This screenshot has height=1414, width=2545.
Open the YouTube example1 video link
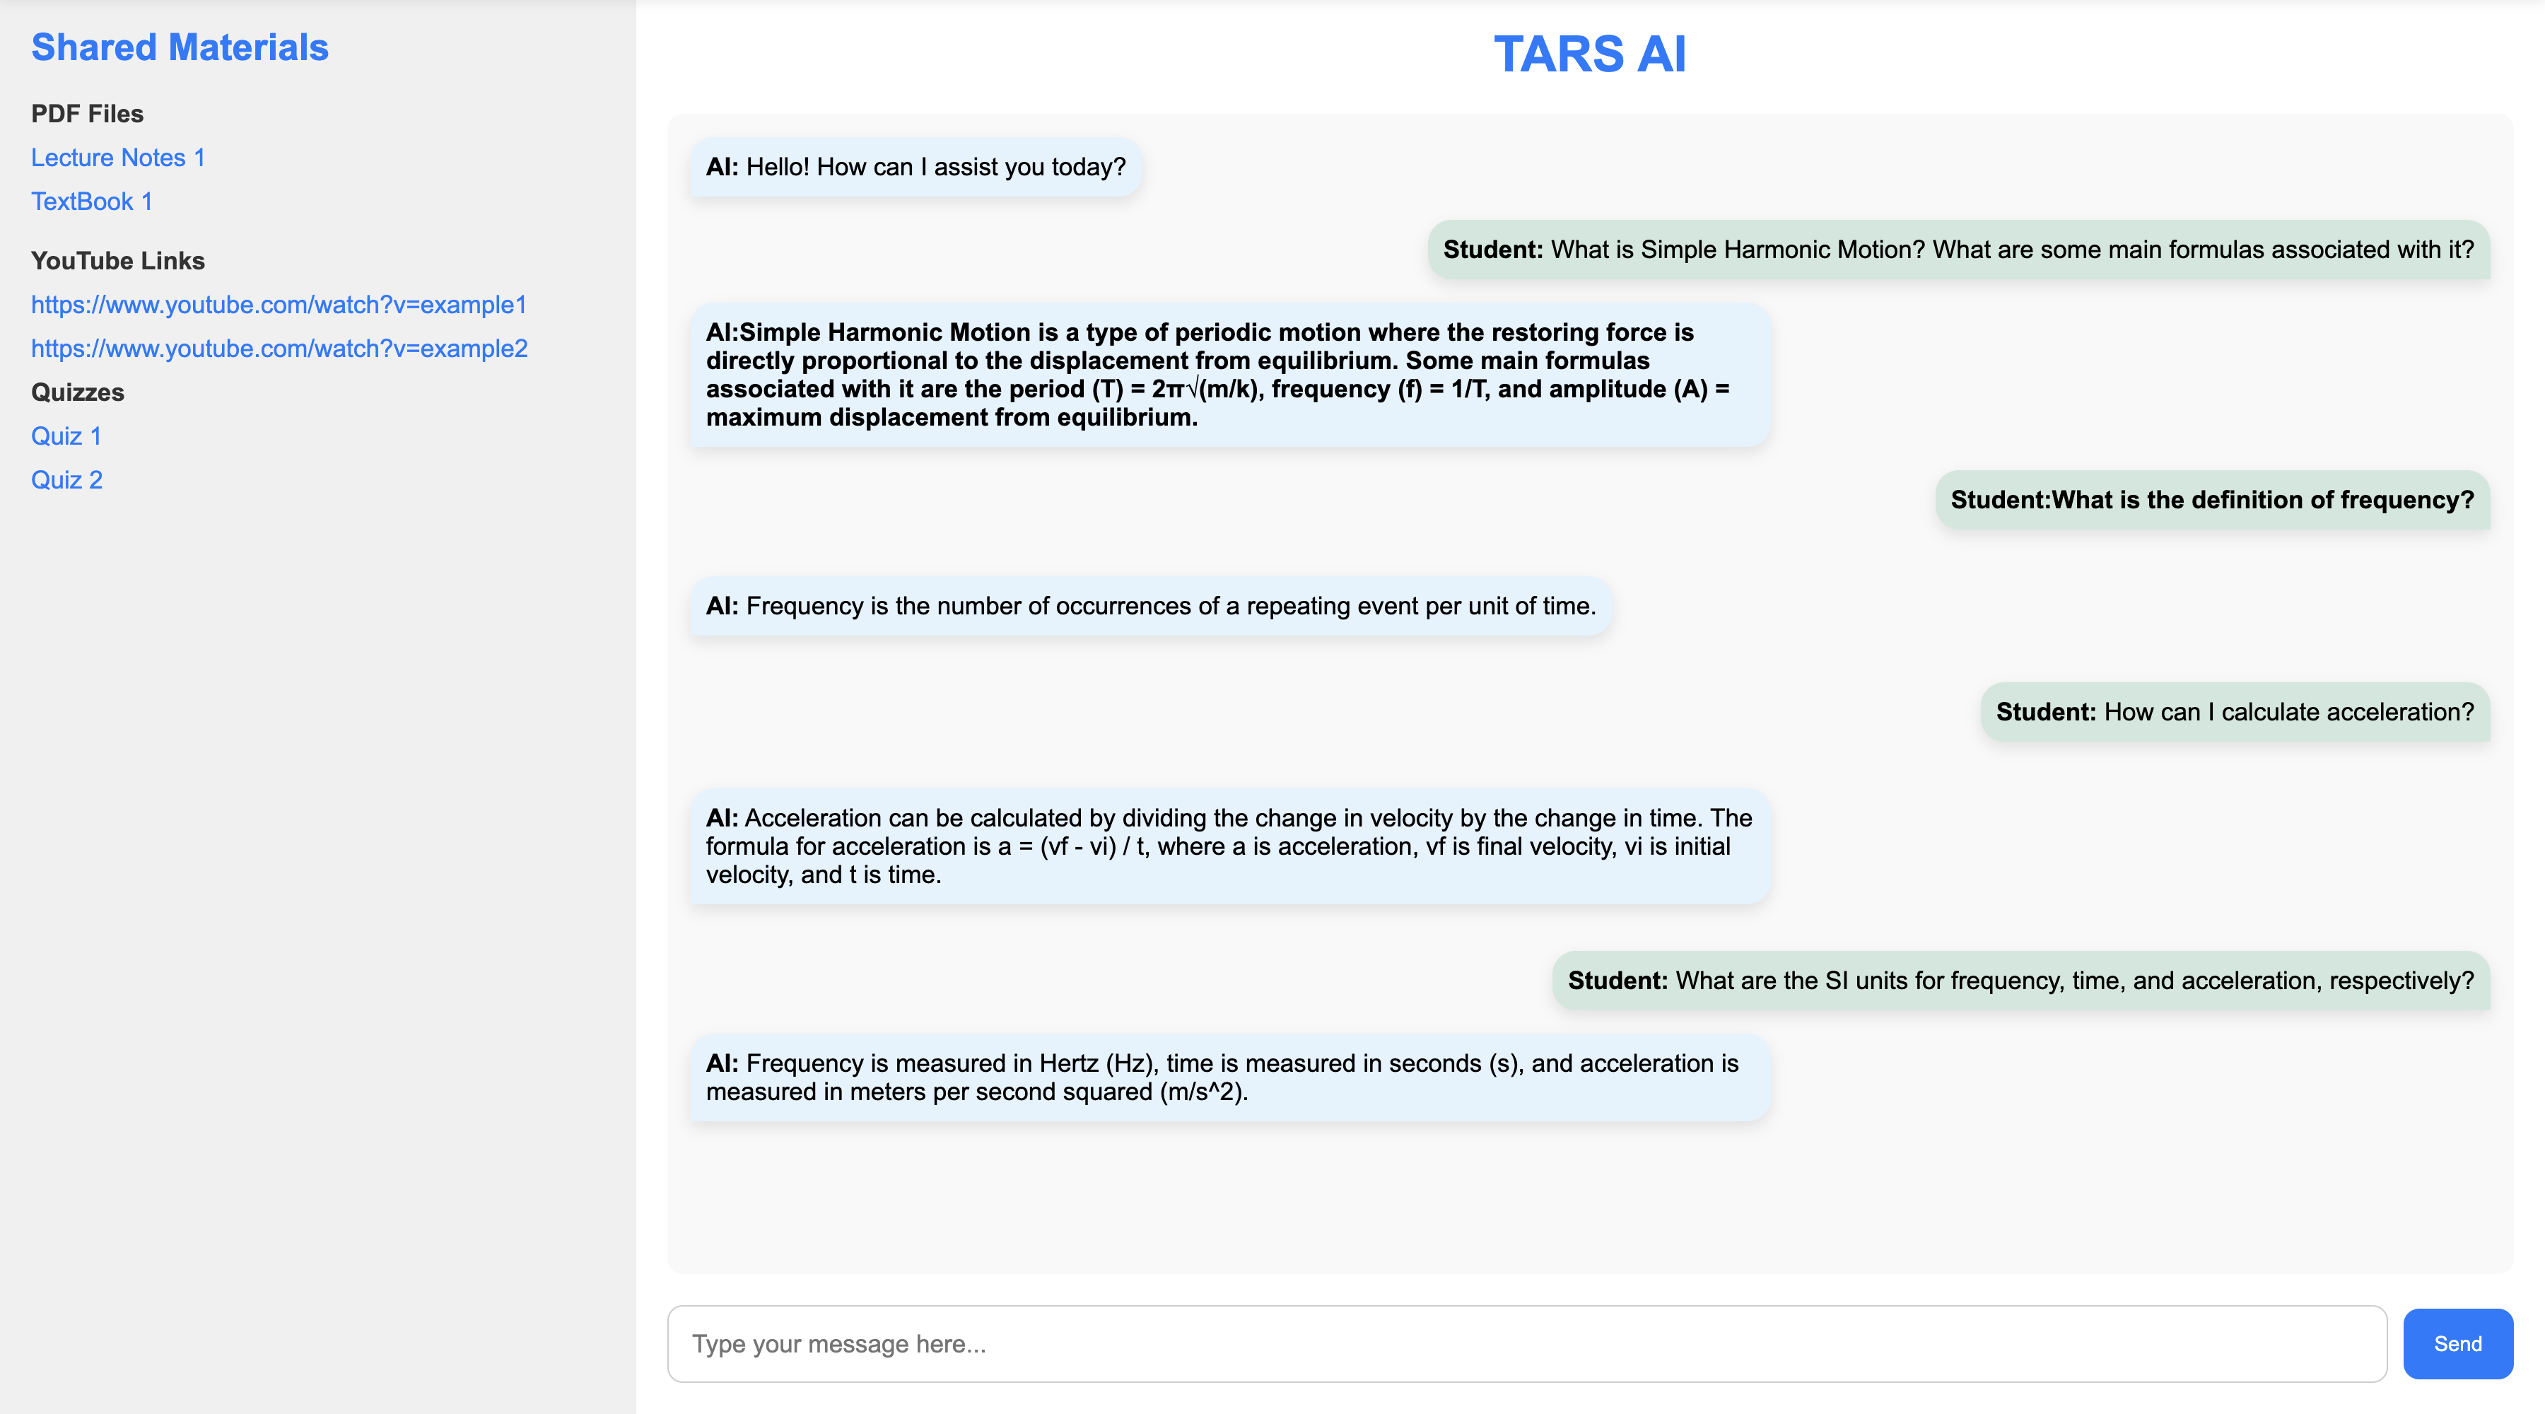pyautogui.click(x=279, y=304)
